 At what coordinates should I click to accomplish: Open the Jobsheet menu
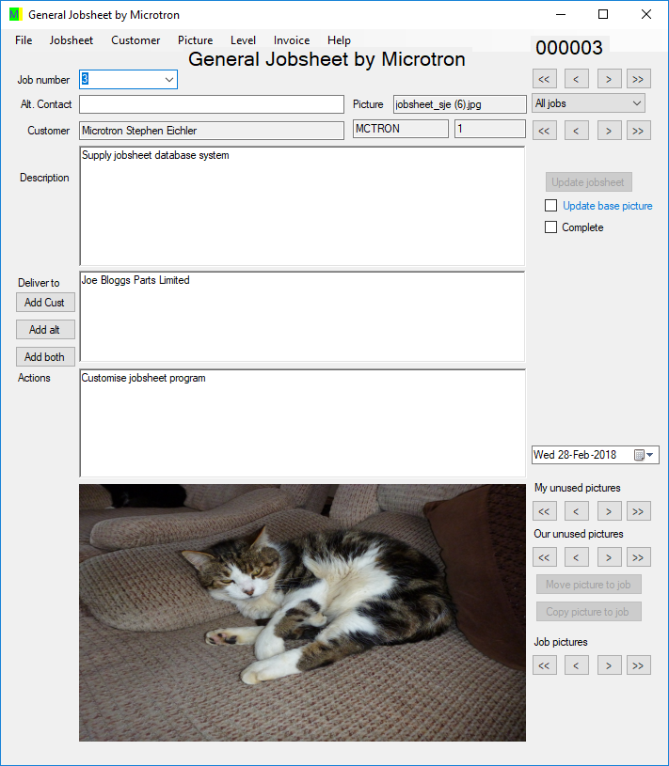pyautogui.click(x=72, y=40)
